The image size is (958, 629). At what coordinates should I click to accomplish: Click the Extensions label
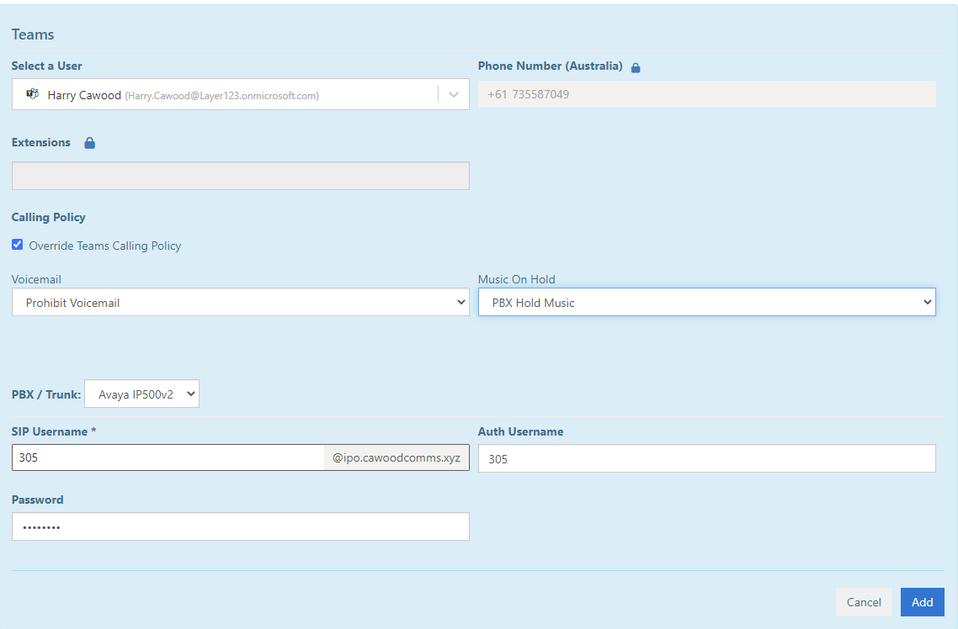41,142
